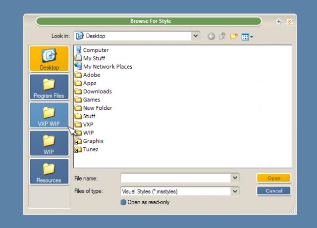Expand the Files of type dropdown arrow
This screenshot has height=228, width=317.
[x=235, y=191]
